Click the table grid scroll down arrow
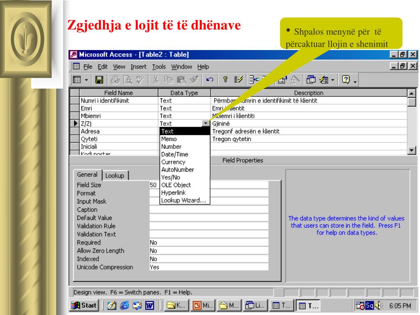420x315 pixels. point(412,150)
